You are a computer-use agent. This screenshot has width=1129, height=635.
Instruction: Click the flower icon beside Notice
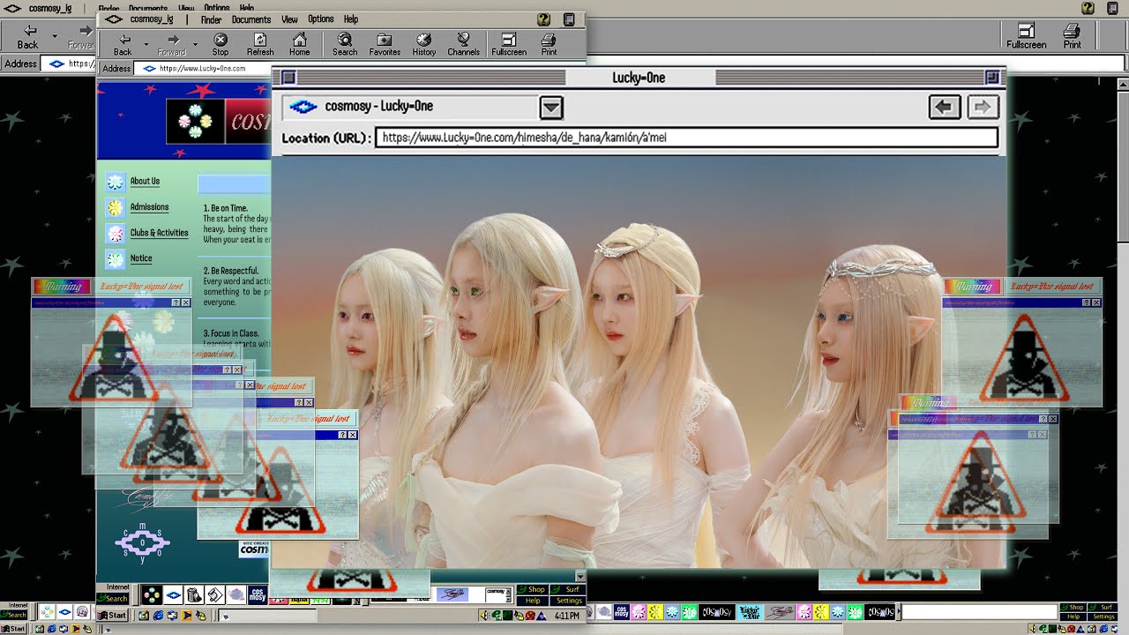(115, 259)
